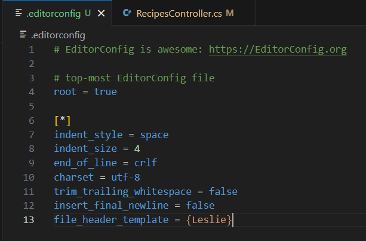Viewport: 366px width, 241px height.
Task: Click the {Leslie} file header value
Action: [x=211, y=220]
